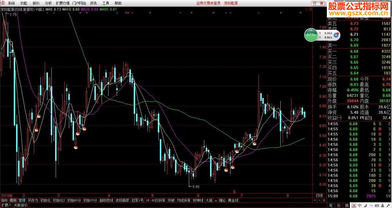Click the green 57% memory ball widget
Screen dimensions: 392x208
click(311, 35)
